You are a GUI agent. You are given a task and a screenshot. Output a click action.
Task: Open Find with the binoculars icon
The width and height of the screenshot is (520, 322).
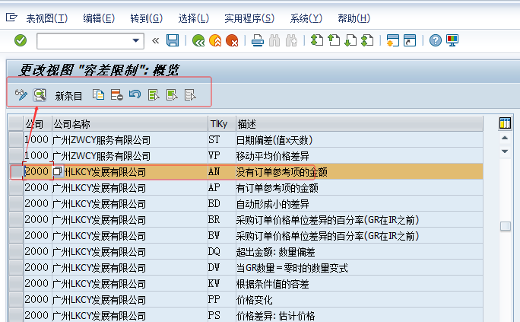coord(274,40)
